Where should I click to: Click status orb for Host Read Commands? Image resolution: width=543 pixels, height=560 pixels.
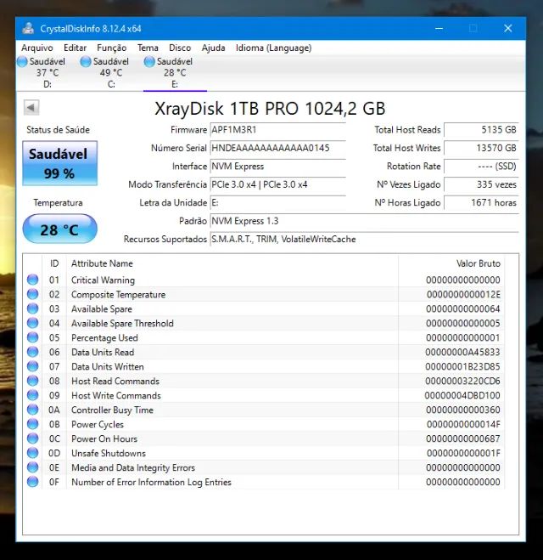click(33, 381)
